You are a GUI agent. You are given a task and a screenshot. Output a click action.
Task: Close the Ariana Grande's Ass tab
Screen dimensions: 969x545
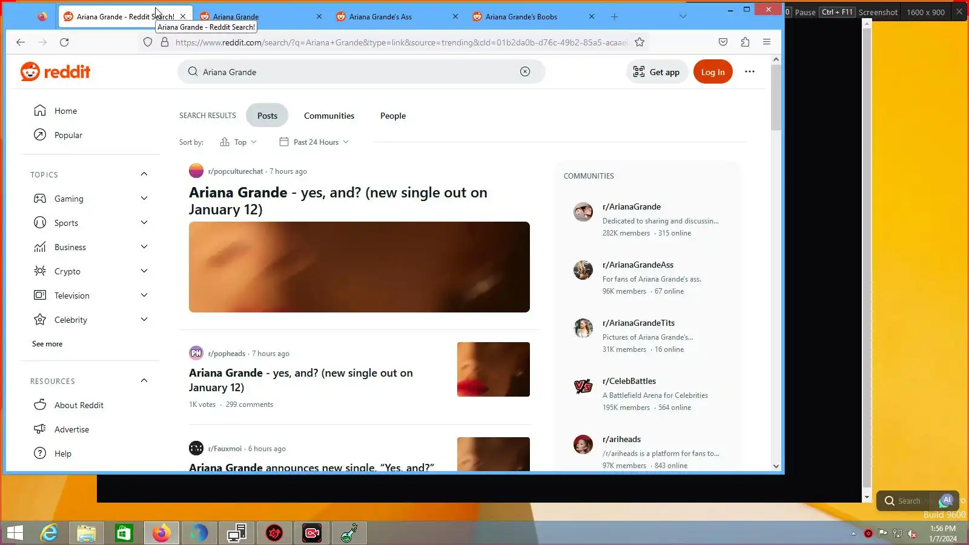coord(455,17)
